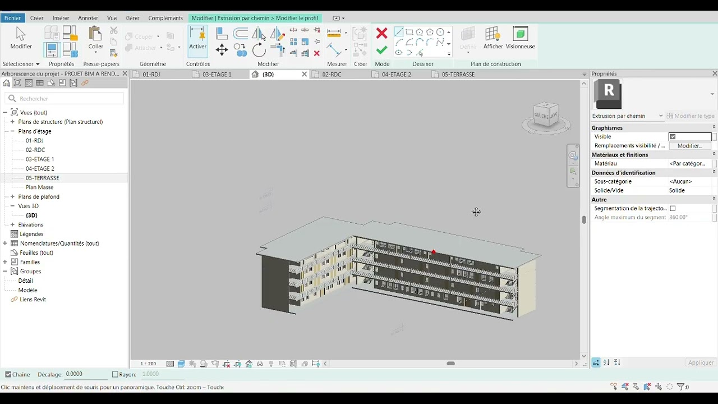The width and height of the screenshot is (718, 404).
Task: Click the Modifier le type button
Action: click(x=691, y=116)
